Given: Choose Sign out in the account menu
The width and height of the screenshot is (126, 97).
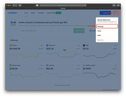Looking at the screenshot, I should [107, 40].
